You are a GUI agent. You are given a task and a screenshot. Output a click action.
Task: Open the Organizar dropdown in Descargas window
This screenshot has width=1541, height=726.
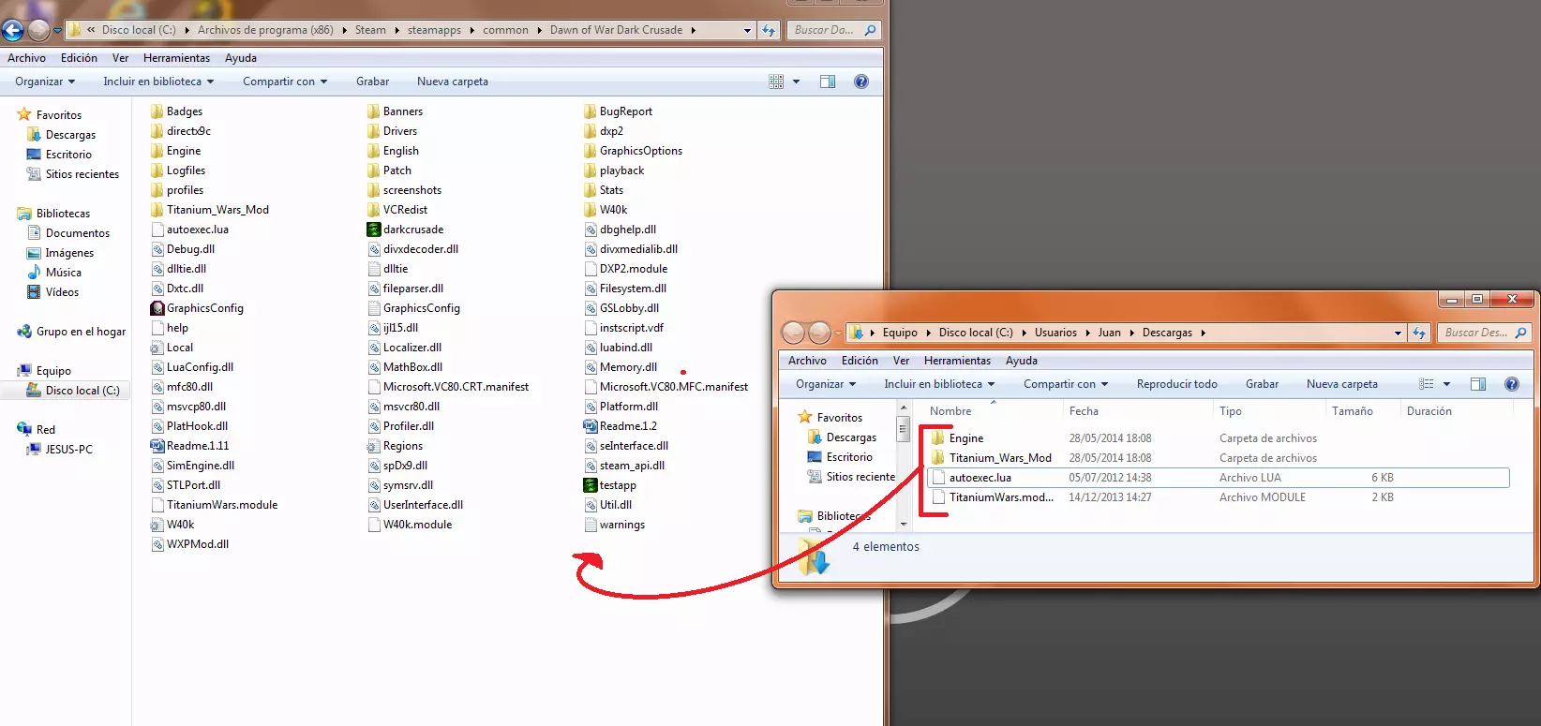(x=826, y=384)
